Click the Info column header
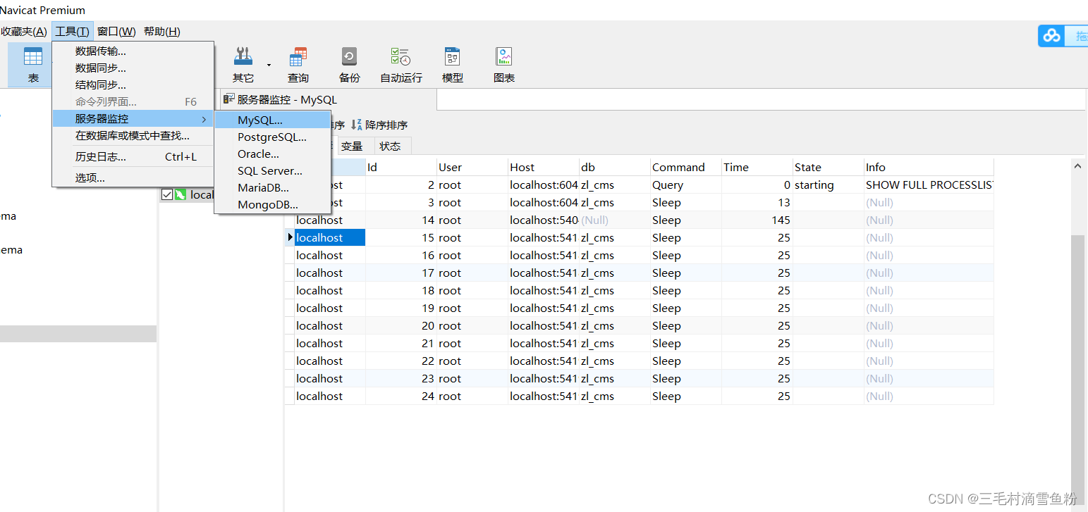Screen dimensions: 1088x512 [x=929, y=167]
